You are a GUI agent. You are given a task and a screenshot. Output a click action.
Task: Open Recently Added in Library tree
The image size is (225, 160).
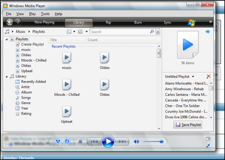tap(33, 82)
